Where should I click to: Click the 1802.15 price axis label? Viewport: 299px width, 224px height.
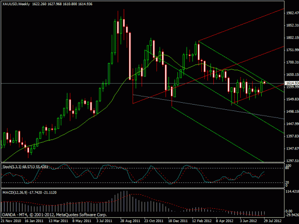coord(292,38)
